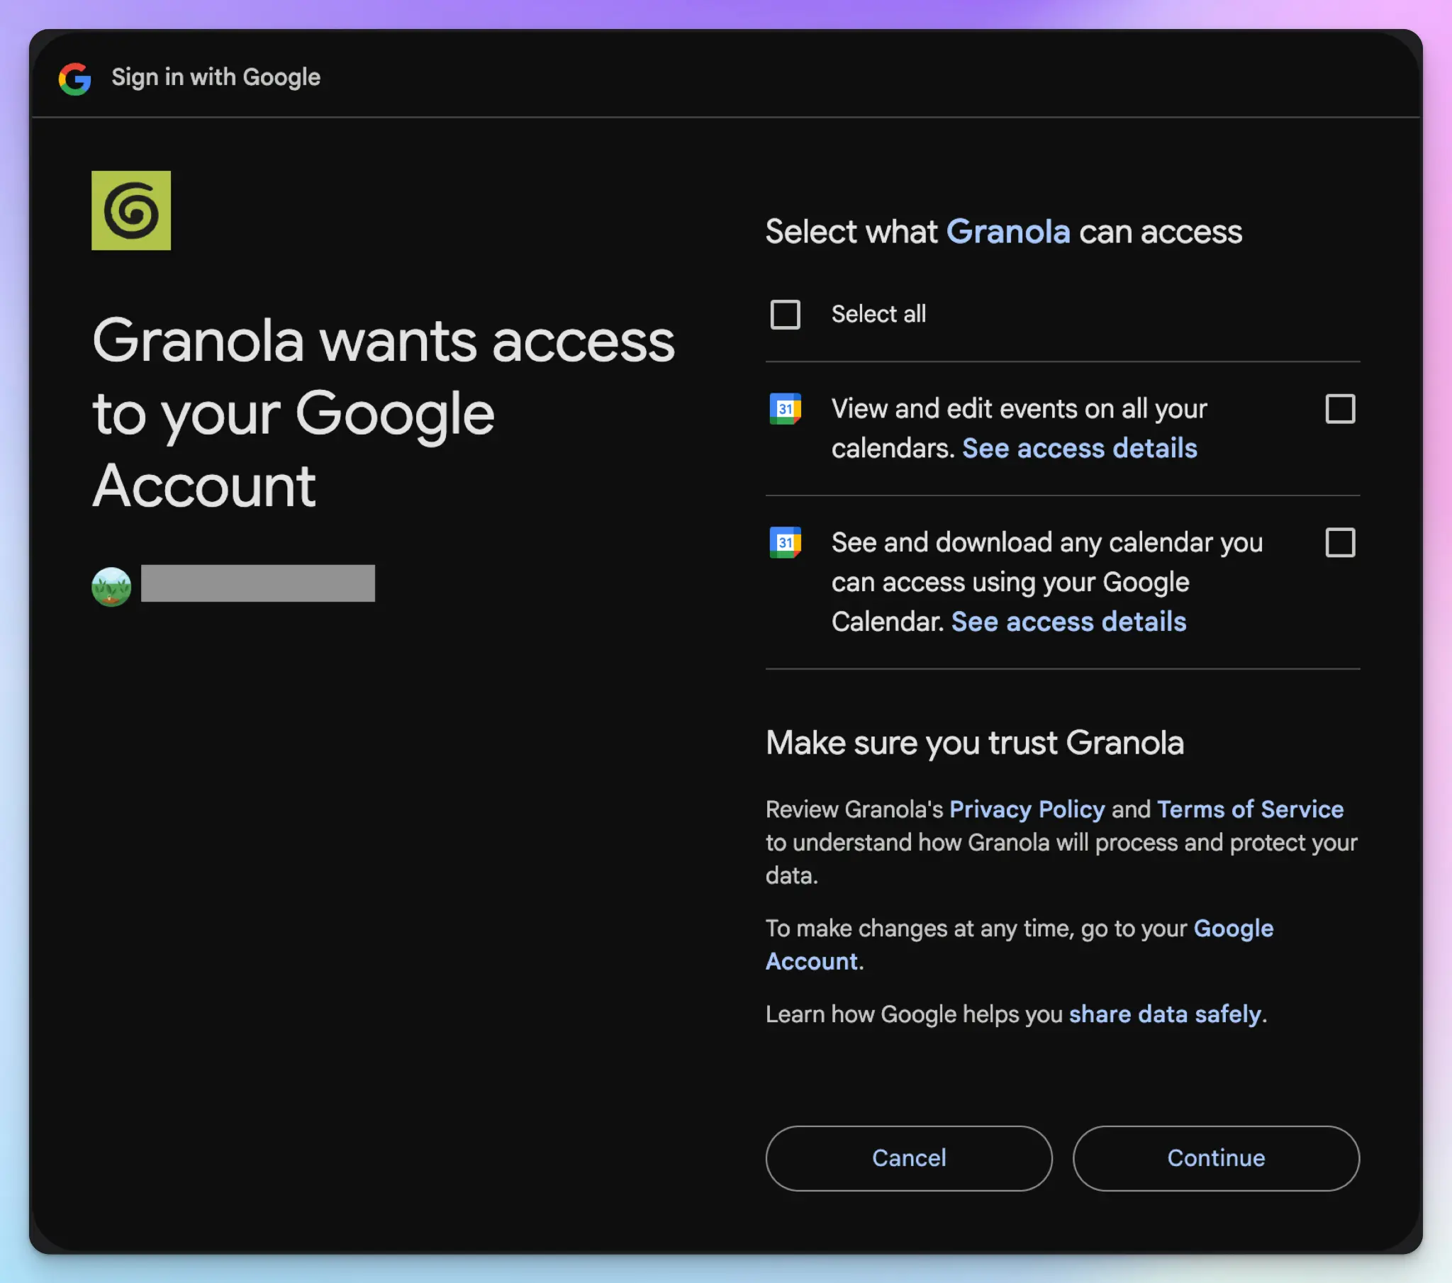Click Make sure you trust Granola heading
This screenshot has height=1283, width=1452.
(975, 743)
